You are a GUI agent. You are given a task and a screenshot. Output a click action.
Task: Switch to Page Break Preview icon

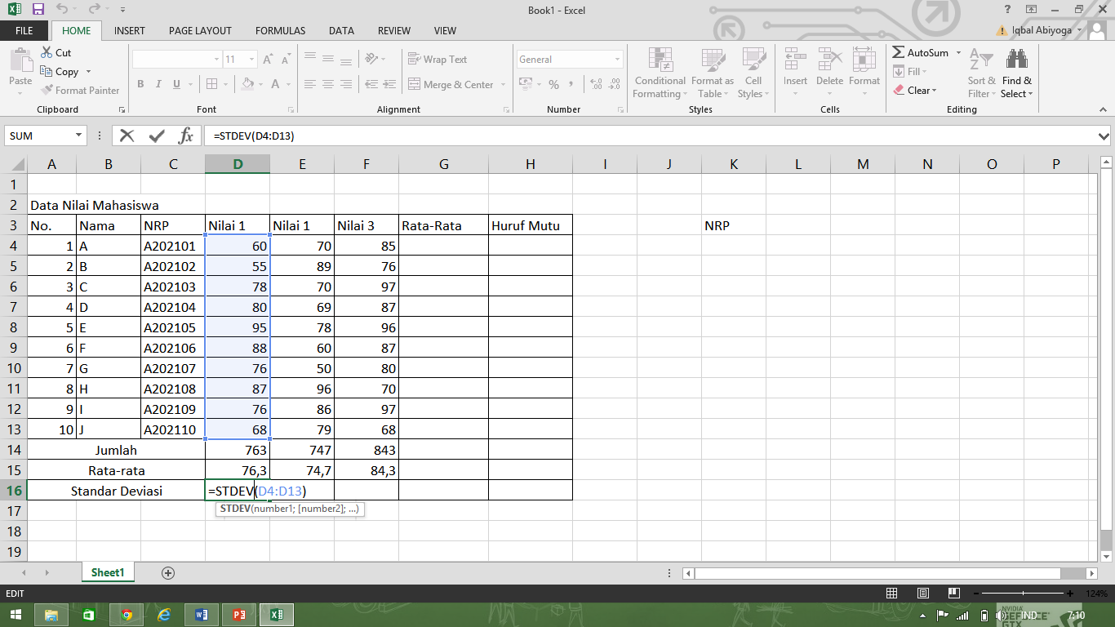point(954,594)
